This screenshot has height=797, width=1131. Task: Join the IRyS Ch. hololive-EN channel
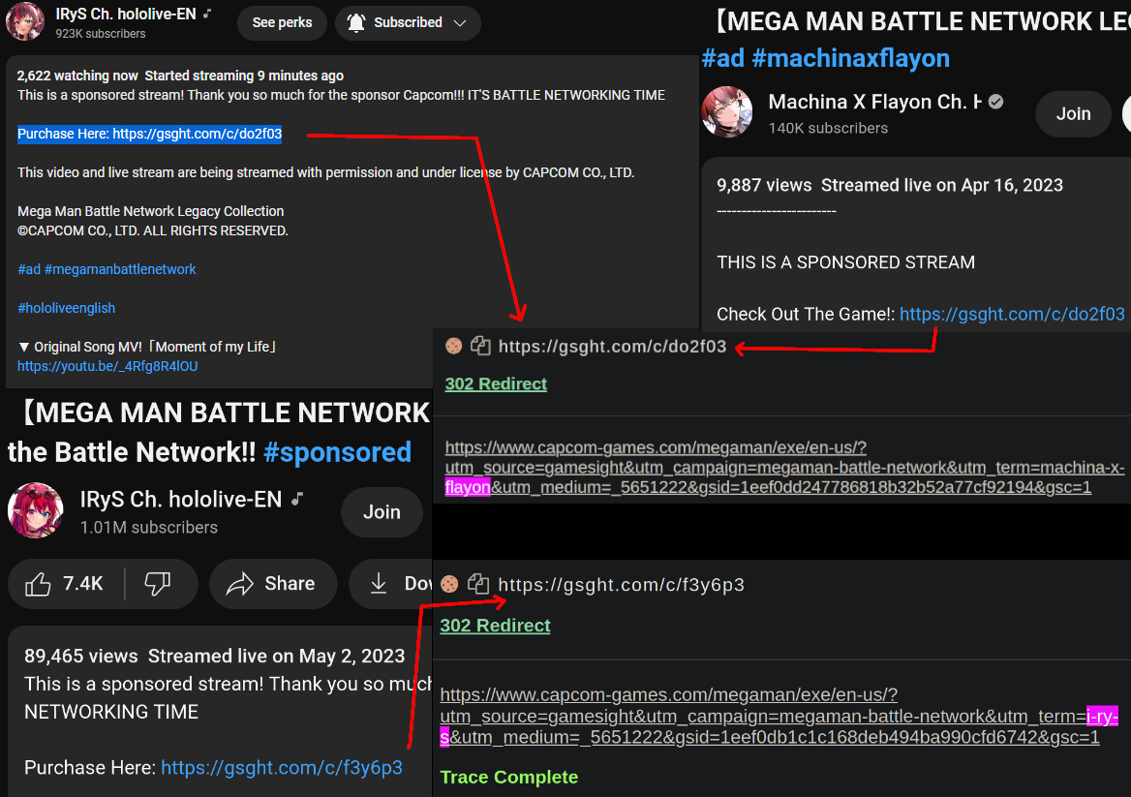[382, 512]
